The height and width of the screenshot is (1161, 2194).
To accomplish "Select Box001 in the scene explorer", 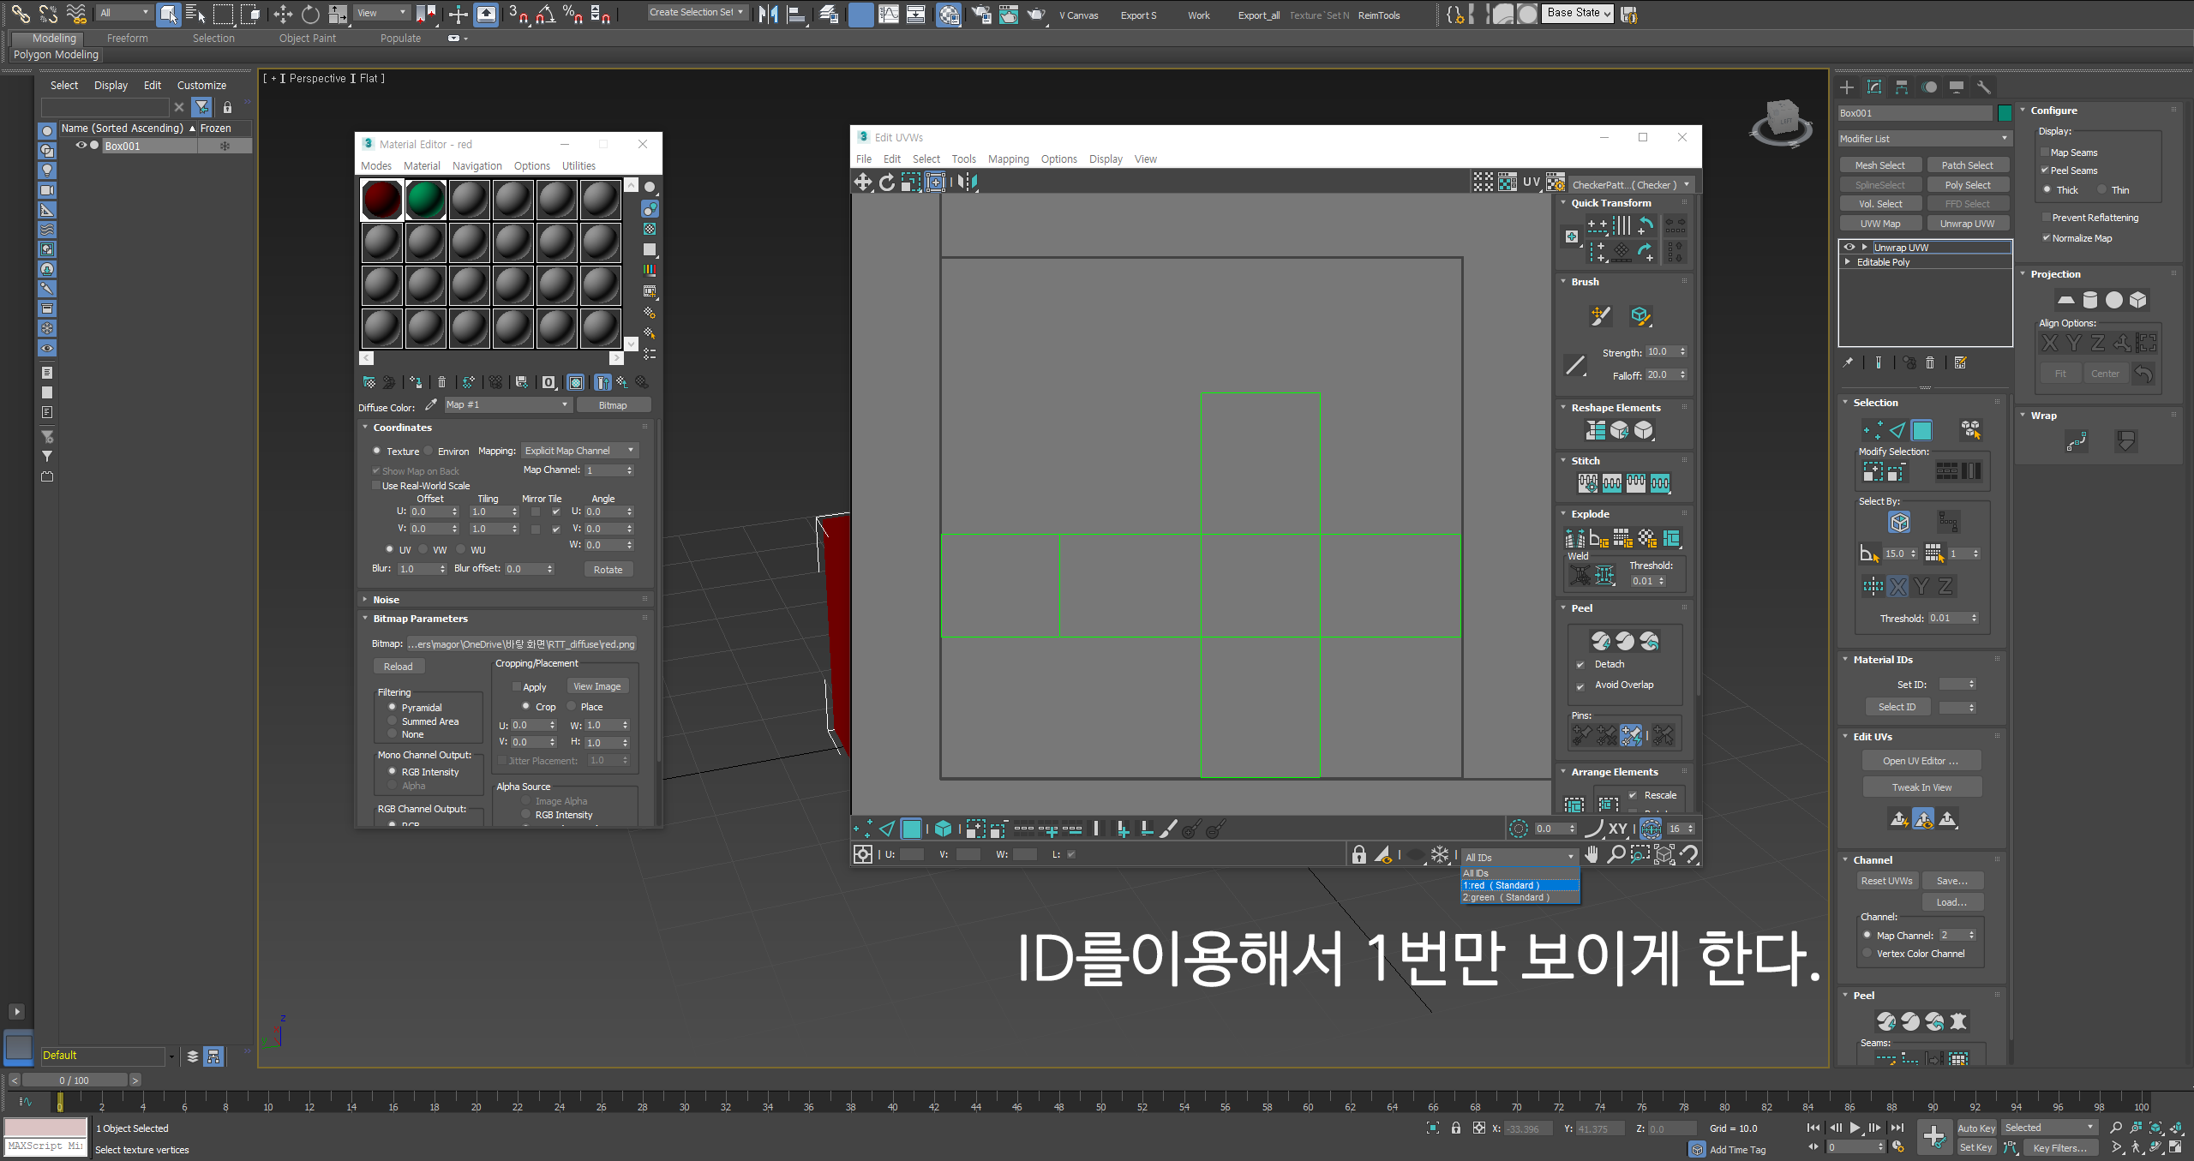I will pos(123,146).
